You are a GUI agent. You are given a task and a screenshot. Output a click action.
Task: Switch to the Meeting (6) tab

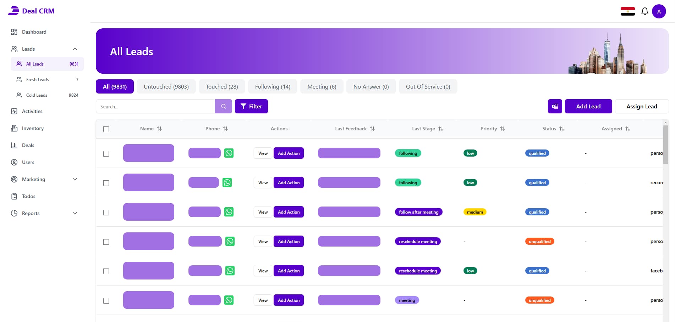[x=322, y=86]
